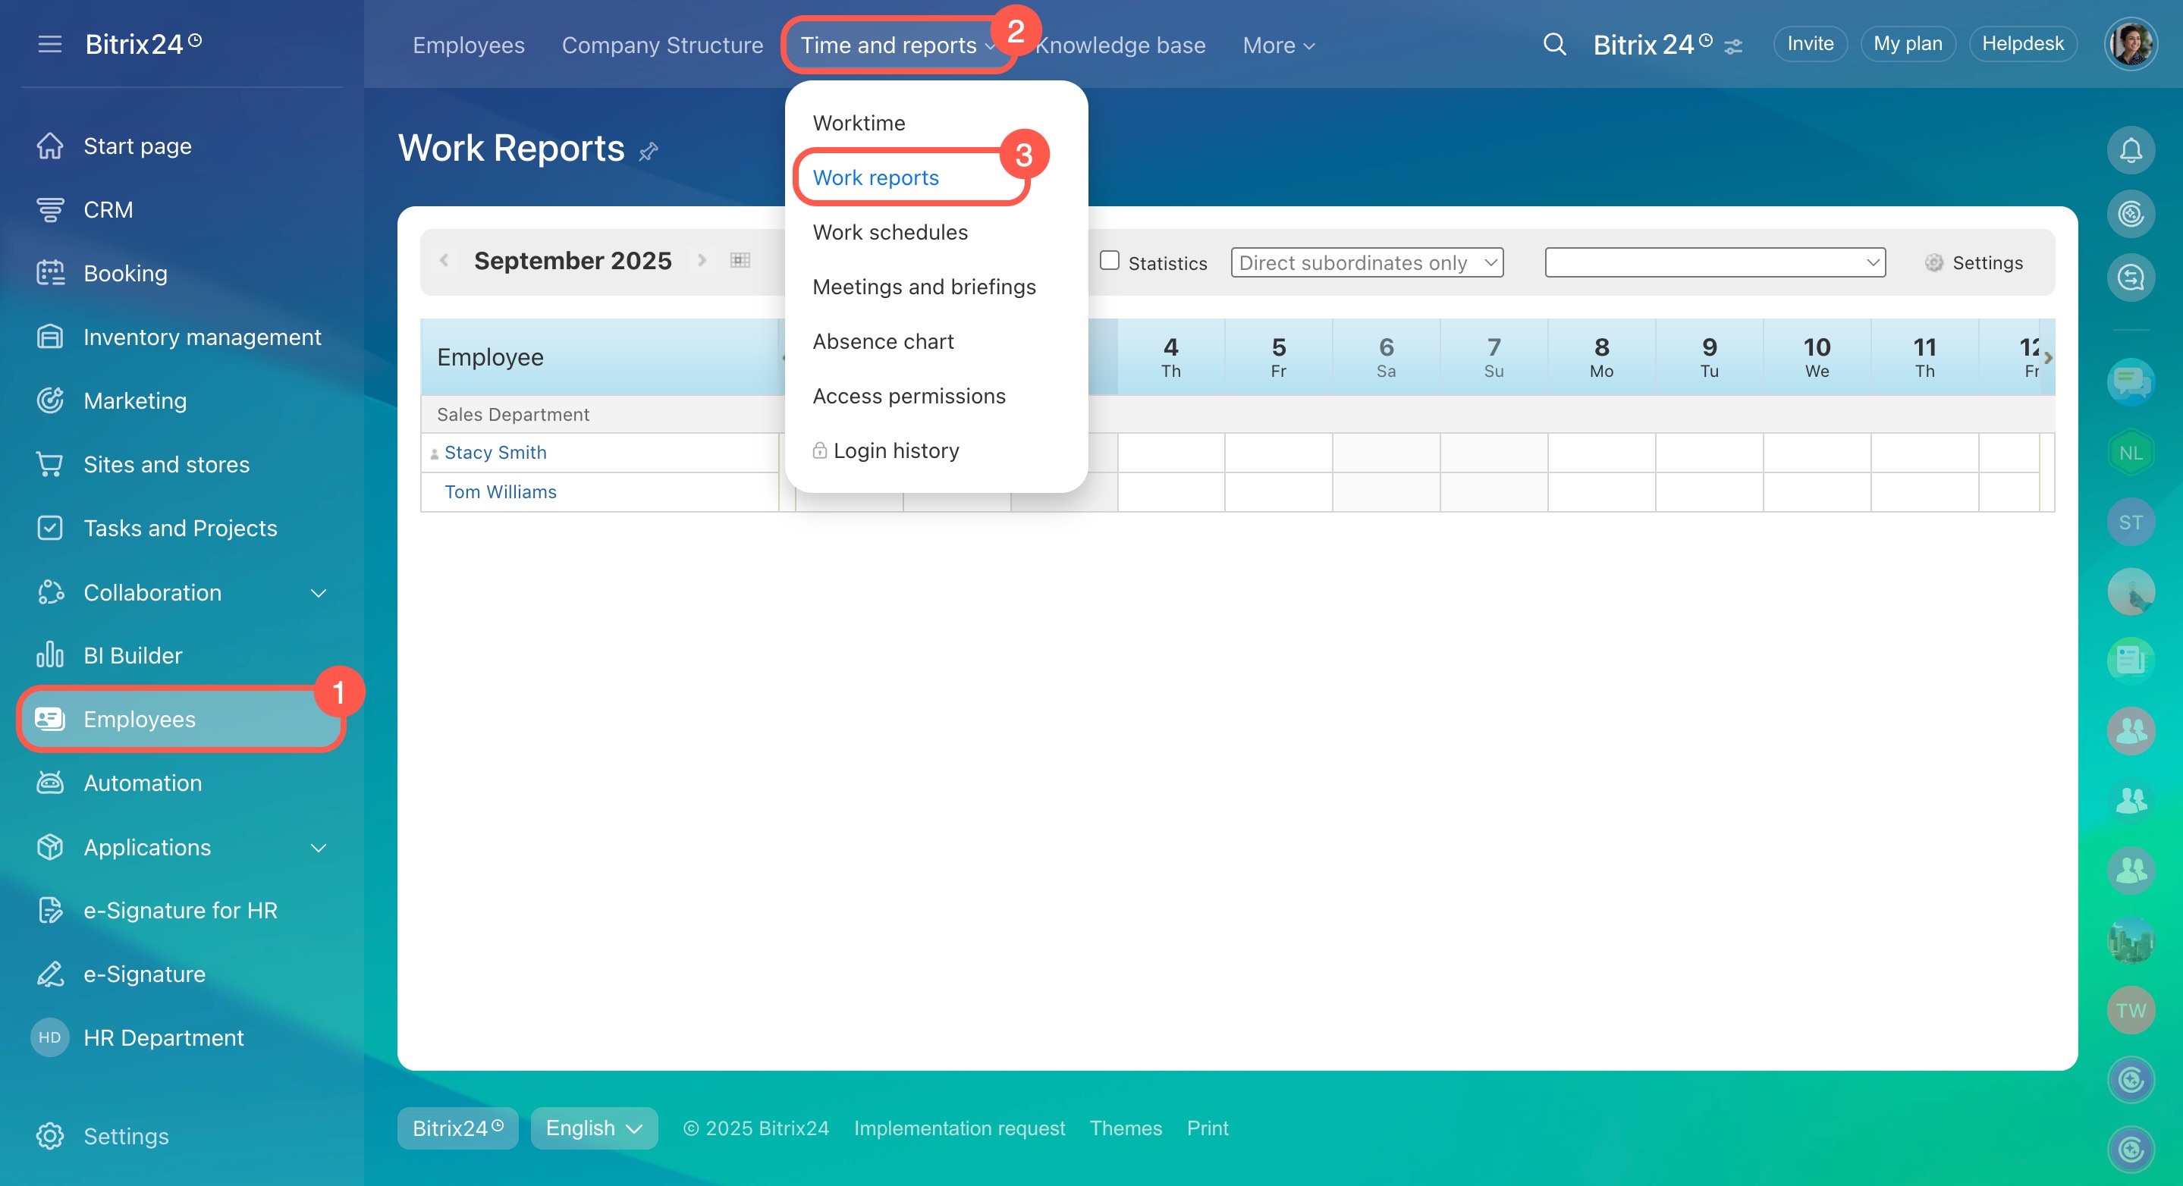Select Work schedules menu entry
The width and height of the screenshot is (2183, 1186).
(890, 232)
